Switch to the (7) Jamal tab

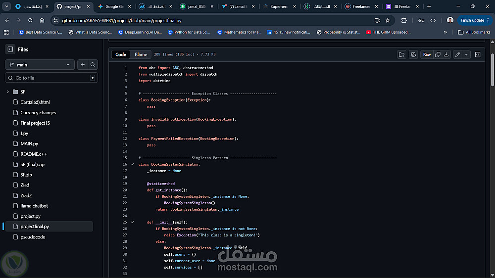pyautogui.click(x=238, y=6)
